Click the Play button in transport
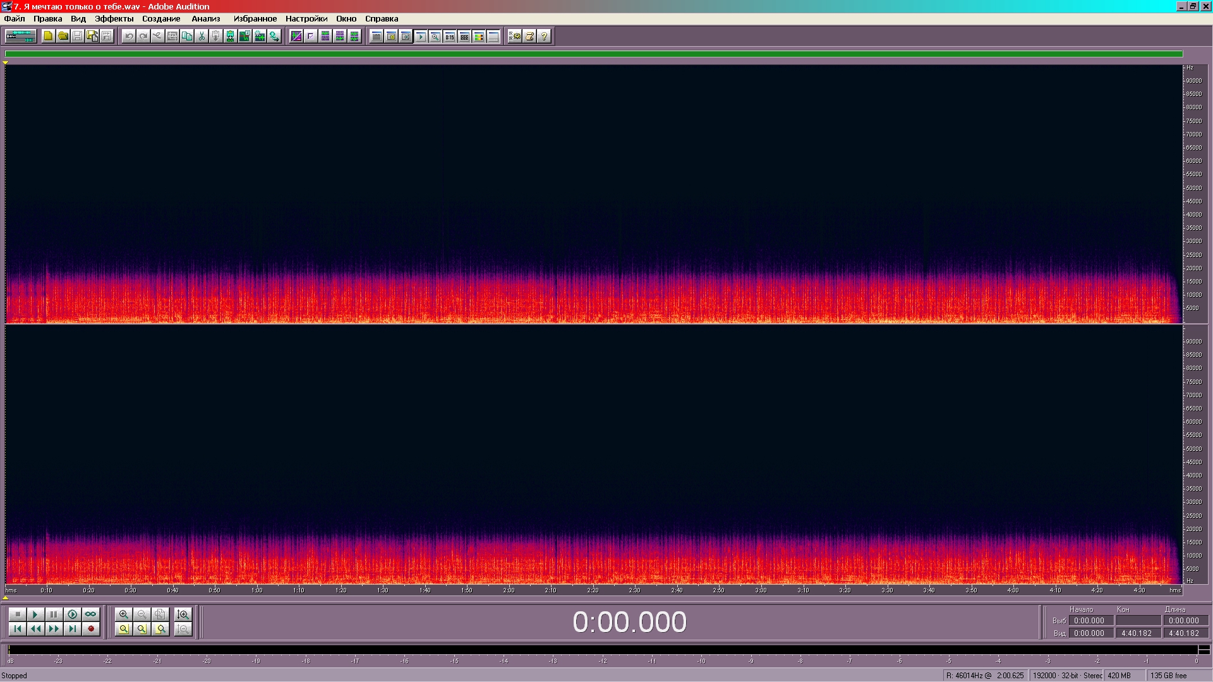The height and width of the screenshot is (682, 1213). pyautogui.click(x=35, y=614)
